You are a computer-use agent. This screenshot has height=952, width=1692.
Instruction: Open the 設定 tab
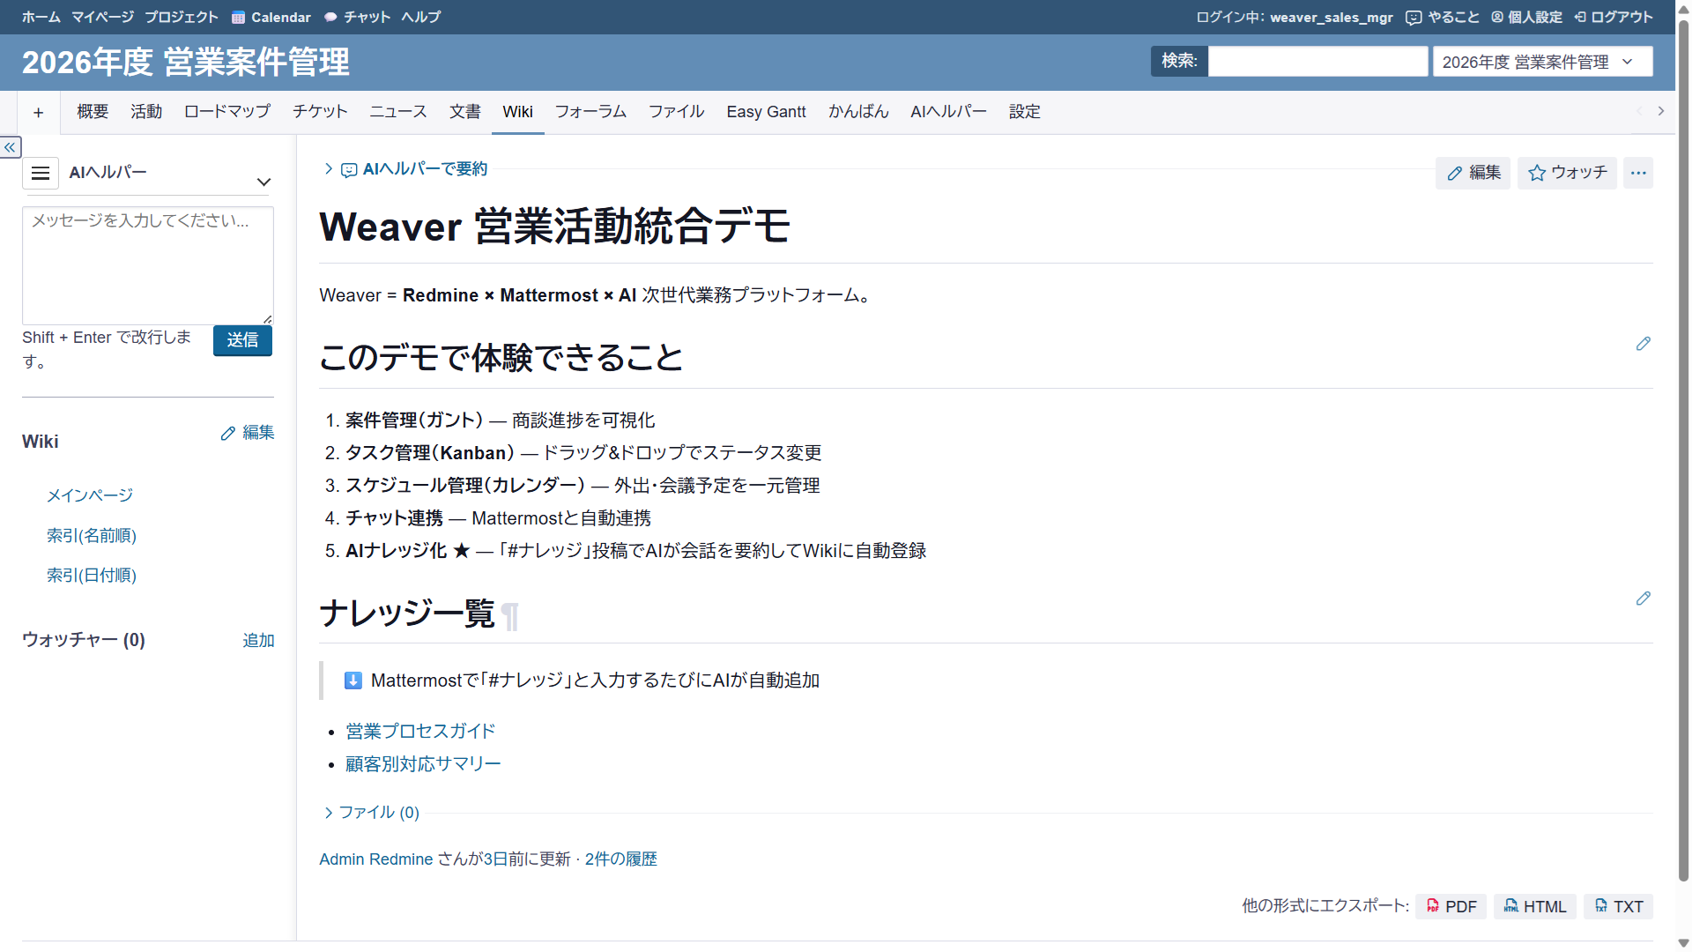pyautogui.click(x=1025, y=112)
